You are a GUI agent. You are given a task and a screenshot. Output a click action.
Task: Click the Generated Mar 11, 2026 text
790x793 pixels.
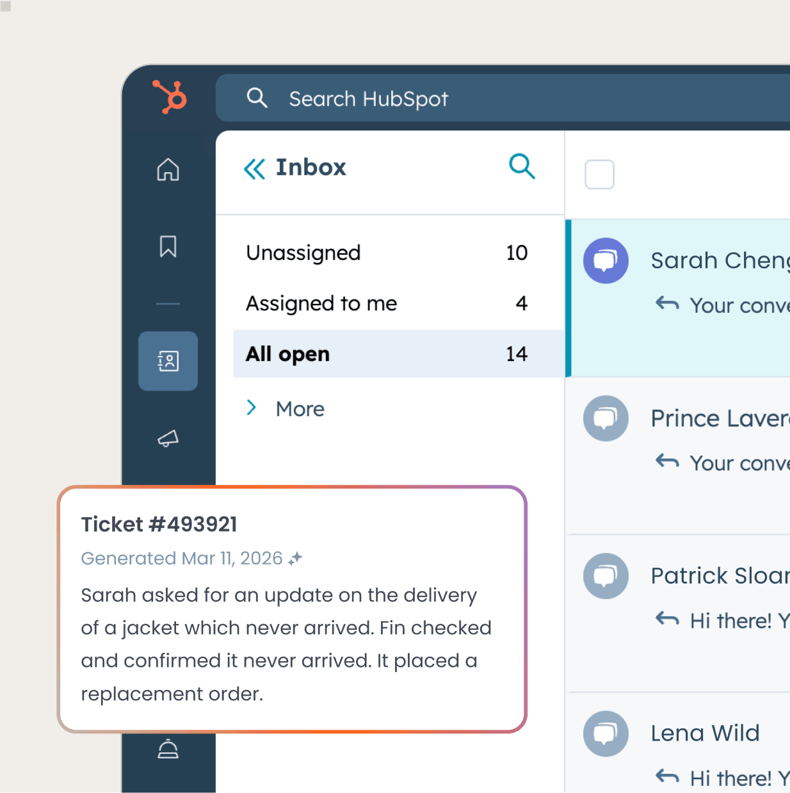click(x=182, y=558)
